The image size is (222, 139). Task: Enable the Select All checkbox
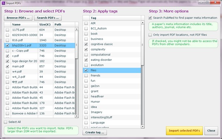pyautogui.click(x=6, y=122)
